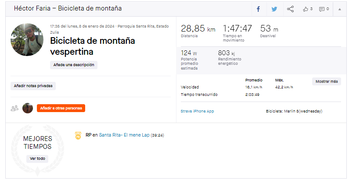Give kudos with the thumbs-up icon
Image resolution: width=349 pixels, height=183 pixels.
[306, 9]
